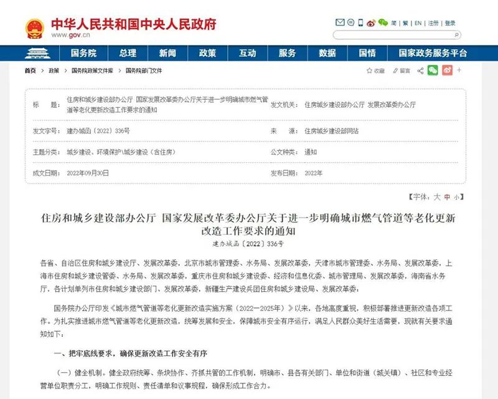The height and width of the screenshot is (399, 498).
Task: Click the www.gov.cn URL text
Action: click(x=70, y=35)
